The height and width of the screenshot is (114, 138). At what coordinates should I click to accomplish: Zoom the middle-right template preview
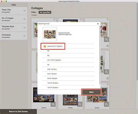click(107, 72)
